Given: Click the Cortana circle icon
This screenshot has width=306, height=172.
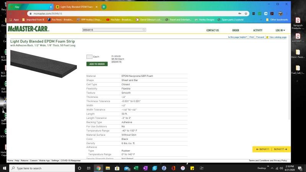Looking at the screenshot, I should [x=80, y=168].
